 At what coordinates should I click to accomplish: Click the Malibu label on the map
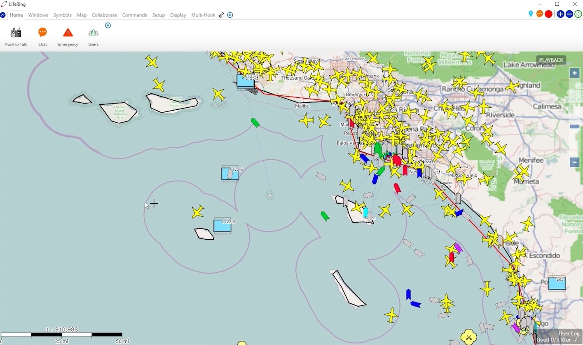pyautogui.click(x=302, y=106)
